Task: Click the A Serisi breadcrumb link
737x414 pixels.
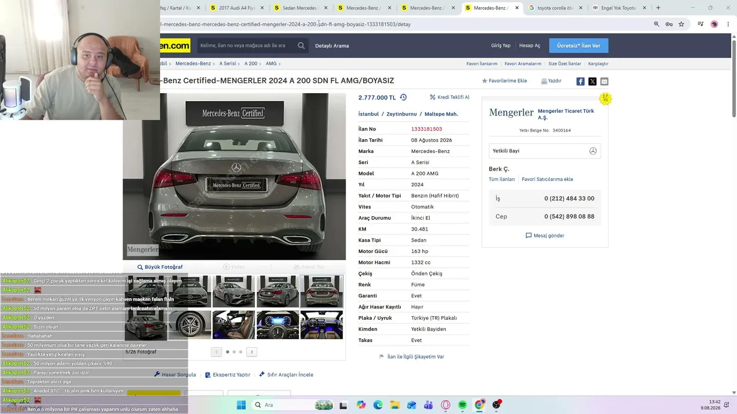Action: click(227, 63)
